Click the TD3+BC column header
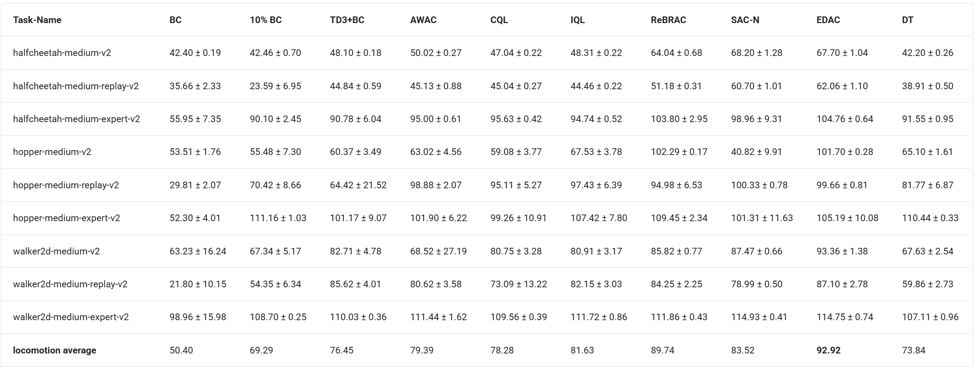The image size is (976, 369). coord(347,20)
